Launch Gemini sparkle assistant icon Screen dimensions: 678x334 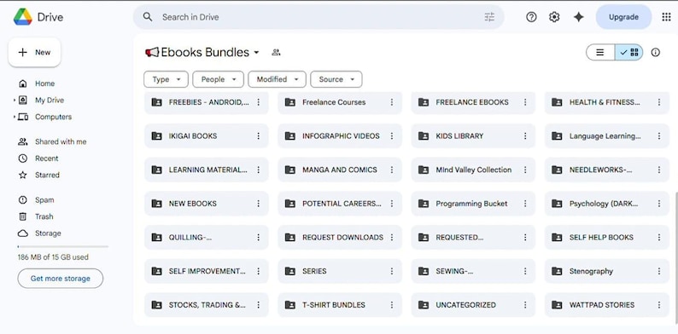click(578, 17)
